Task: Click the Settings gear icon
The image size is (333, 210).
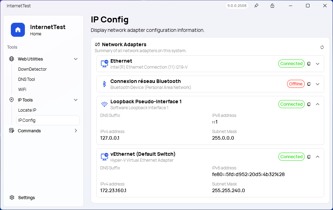Action: (x=12, y=197)
